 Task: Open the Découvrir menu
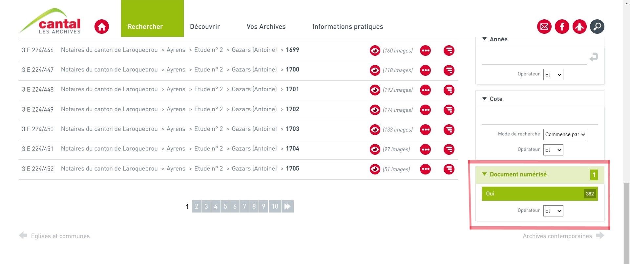[x=205, y=27]
